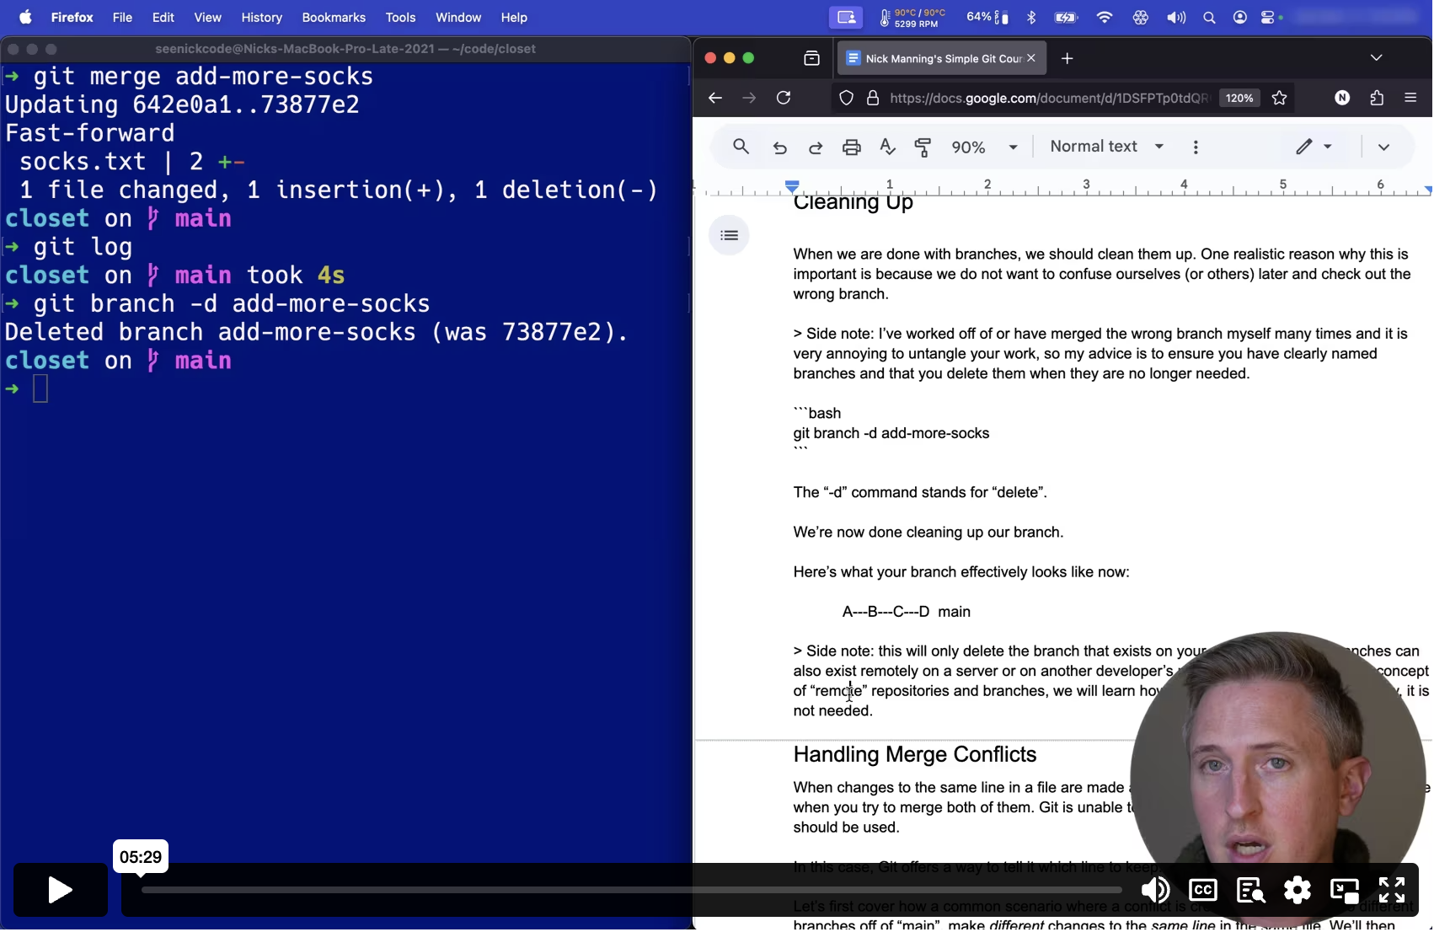Image resolution: width=1434 pixels, height=932 pixels.
Task: Click the Handling Merge Conflicts heading
Action: [915, 755]
